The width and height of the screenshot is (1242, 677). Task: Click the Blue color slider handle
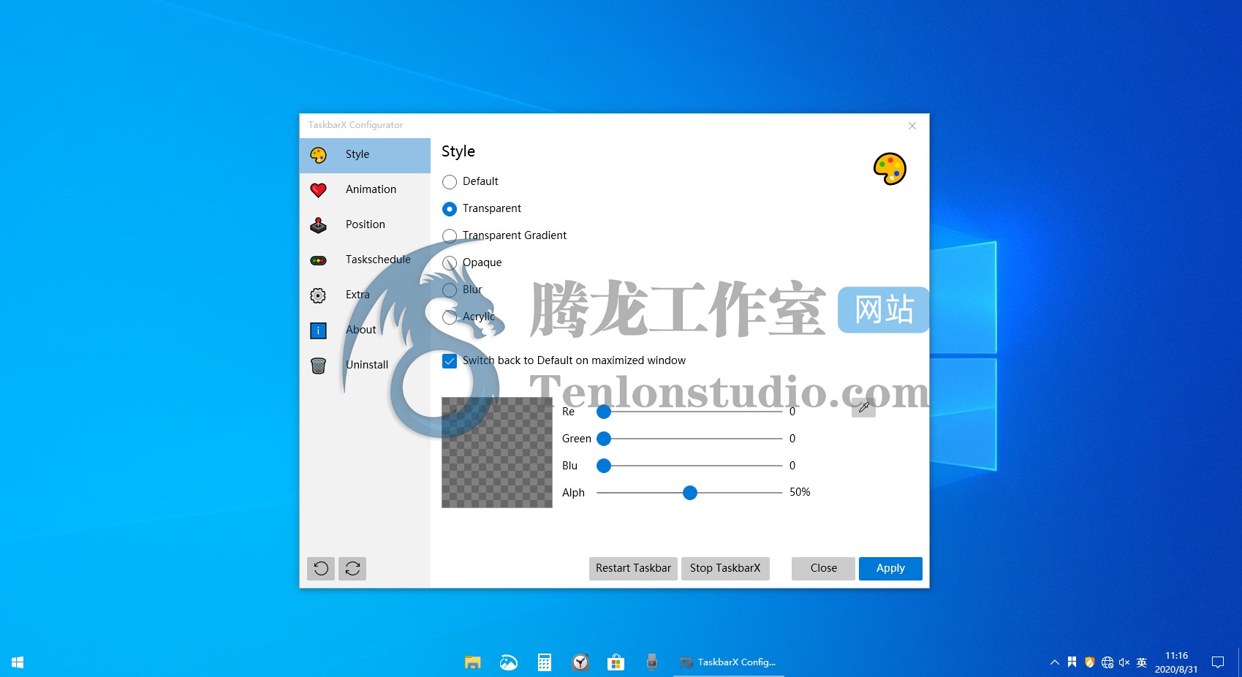tap(604, 466)
